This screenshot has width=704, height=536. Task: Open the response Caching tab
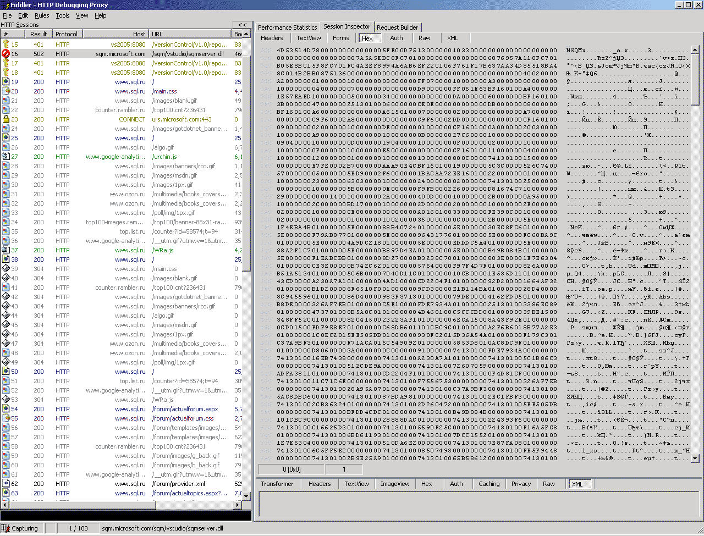[489, 484]
